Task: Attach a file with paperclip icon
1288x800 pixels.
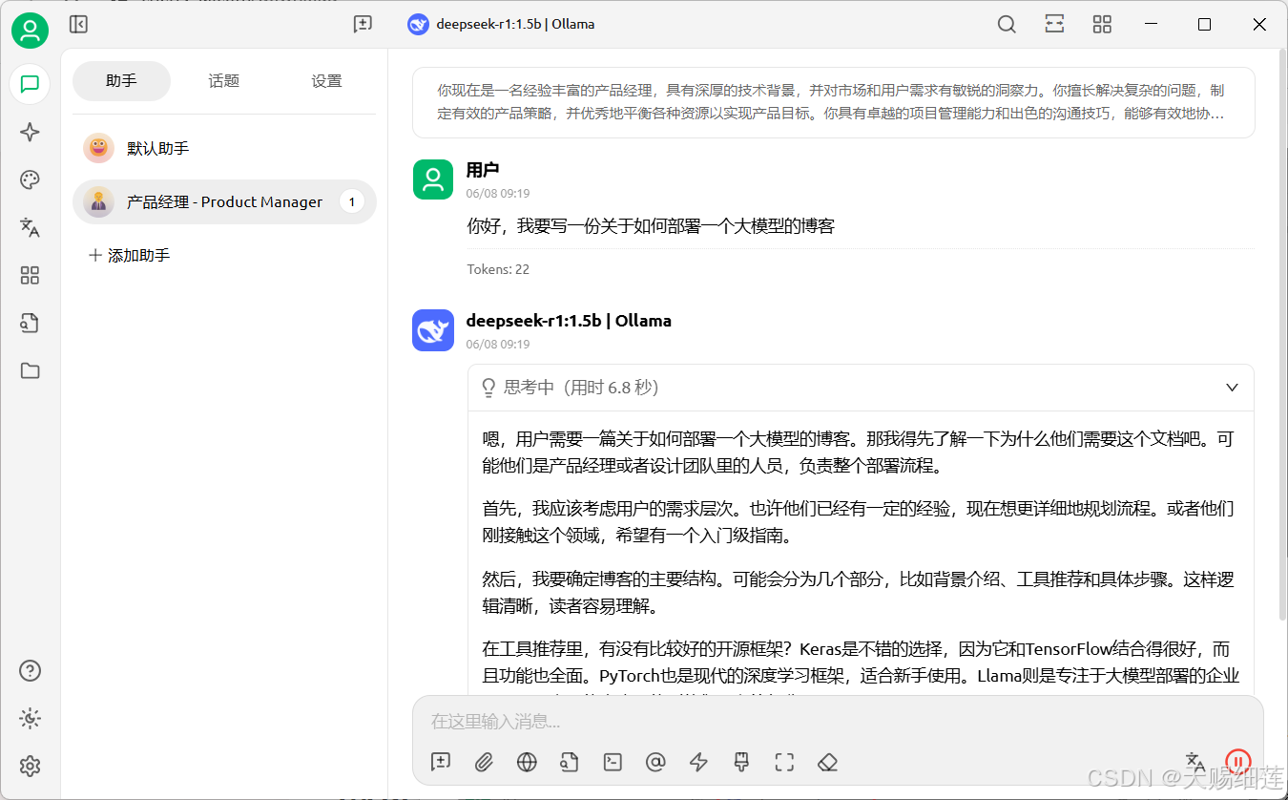Action: (x=484, y=762)
